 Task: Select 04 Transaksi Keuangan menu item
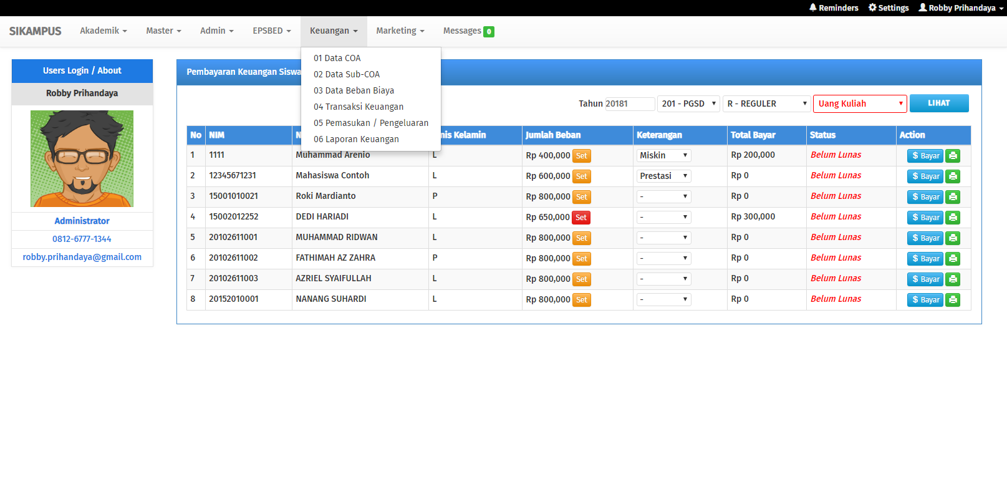point(359,107)
